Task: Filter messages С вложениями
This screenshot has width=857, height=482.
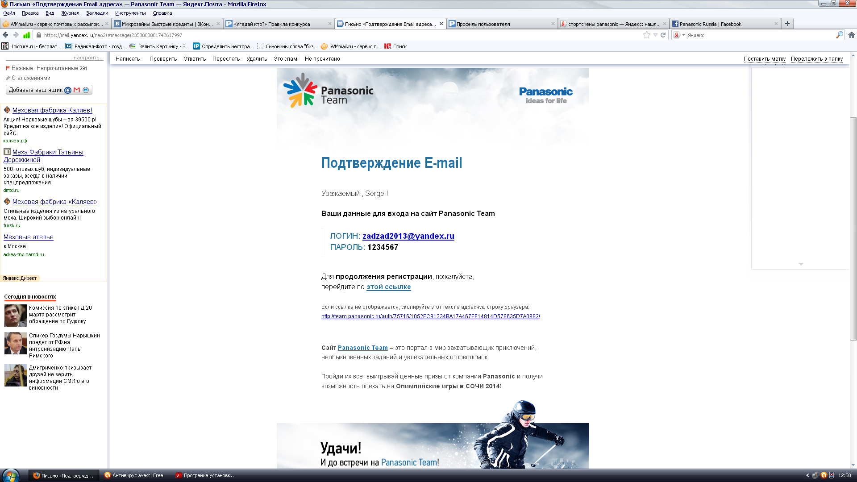Action: coord(28,78)
